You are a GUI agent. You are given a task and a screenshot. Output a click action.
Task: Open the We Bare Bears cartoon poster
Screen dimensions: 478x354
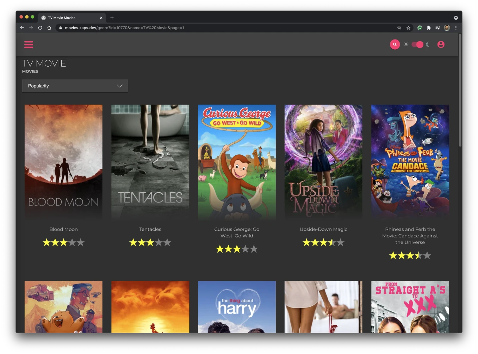(63, 307)
